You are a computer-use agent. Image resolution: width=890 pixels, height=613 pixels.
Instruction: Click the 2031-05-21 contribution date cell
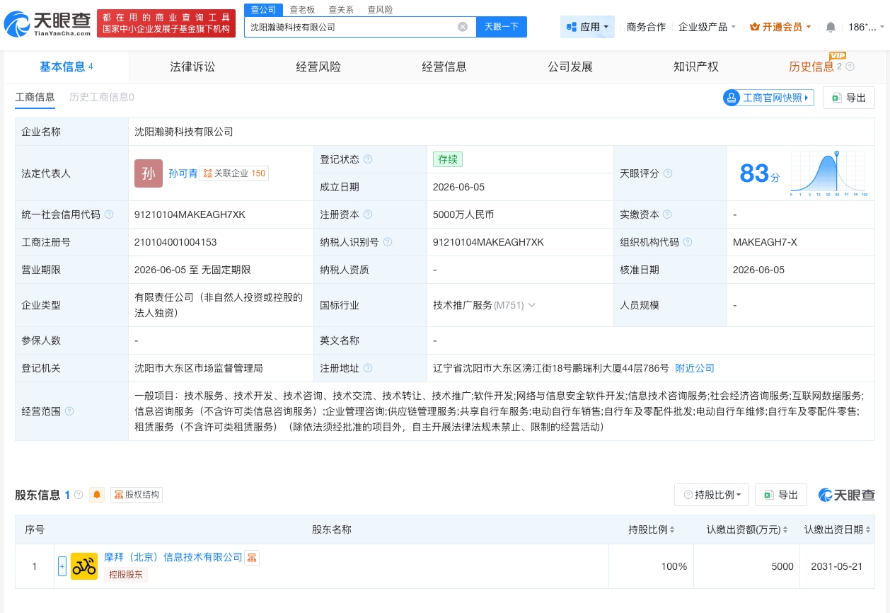837,566
